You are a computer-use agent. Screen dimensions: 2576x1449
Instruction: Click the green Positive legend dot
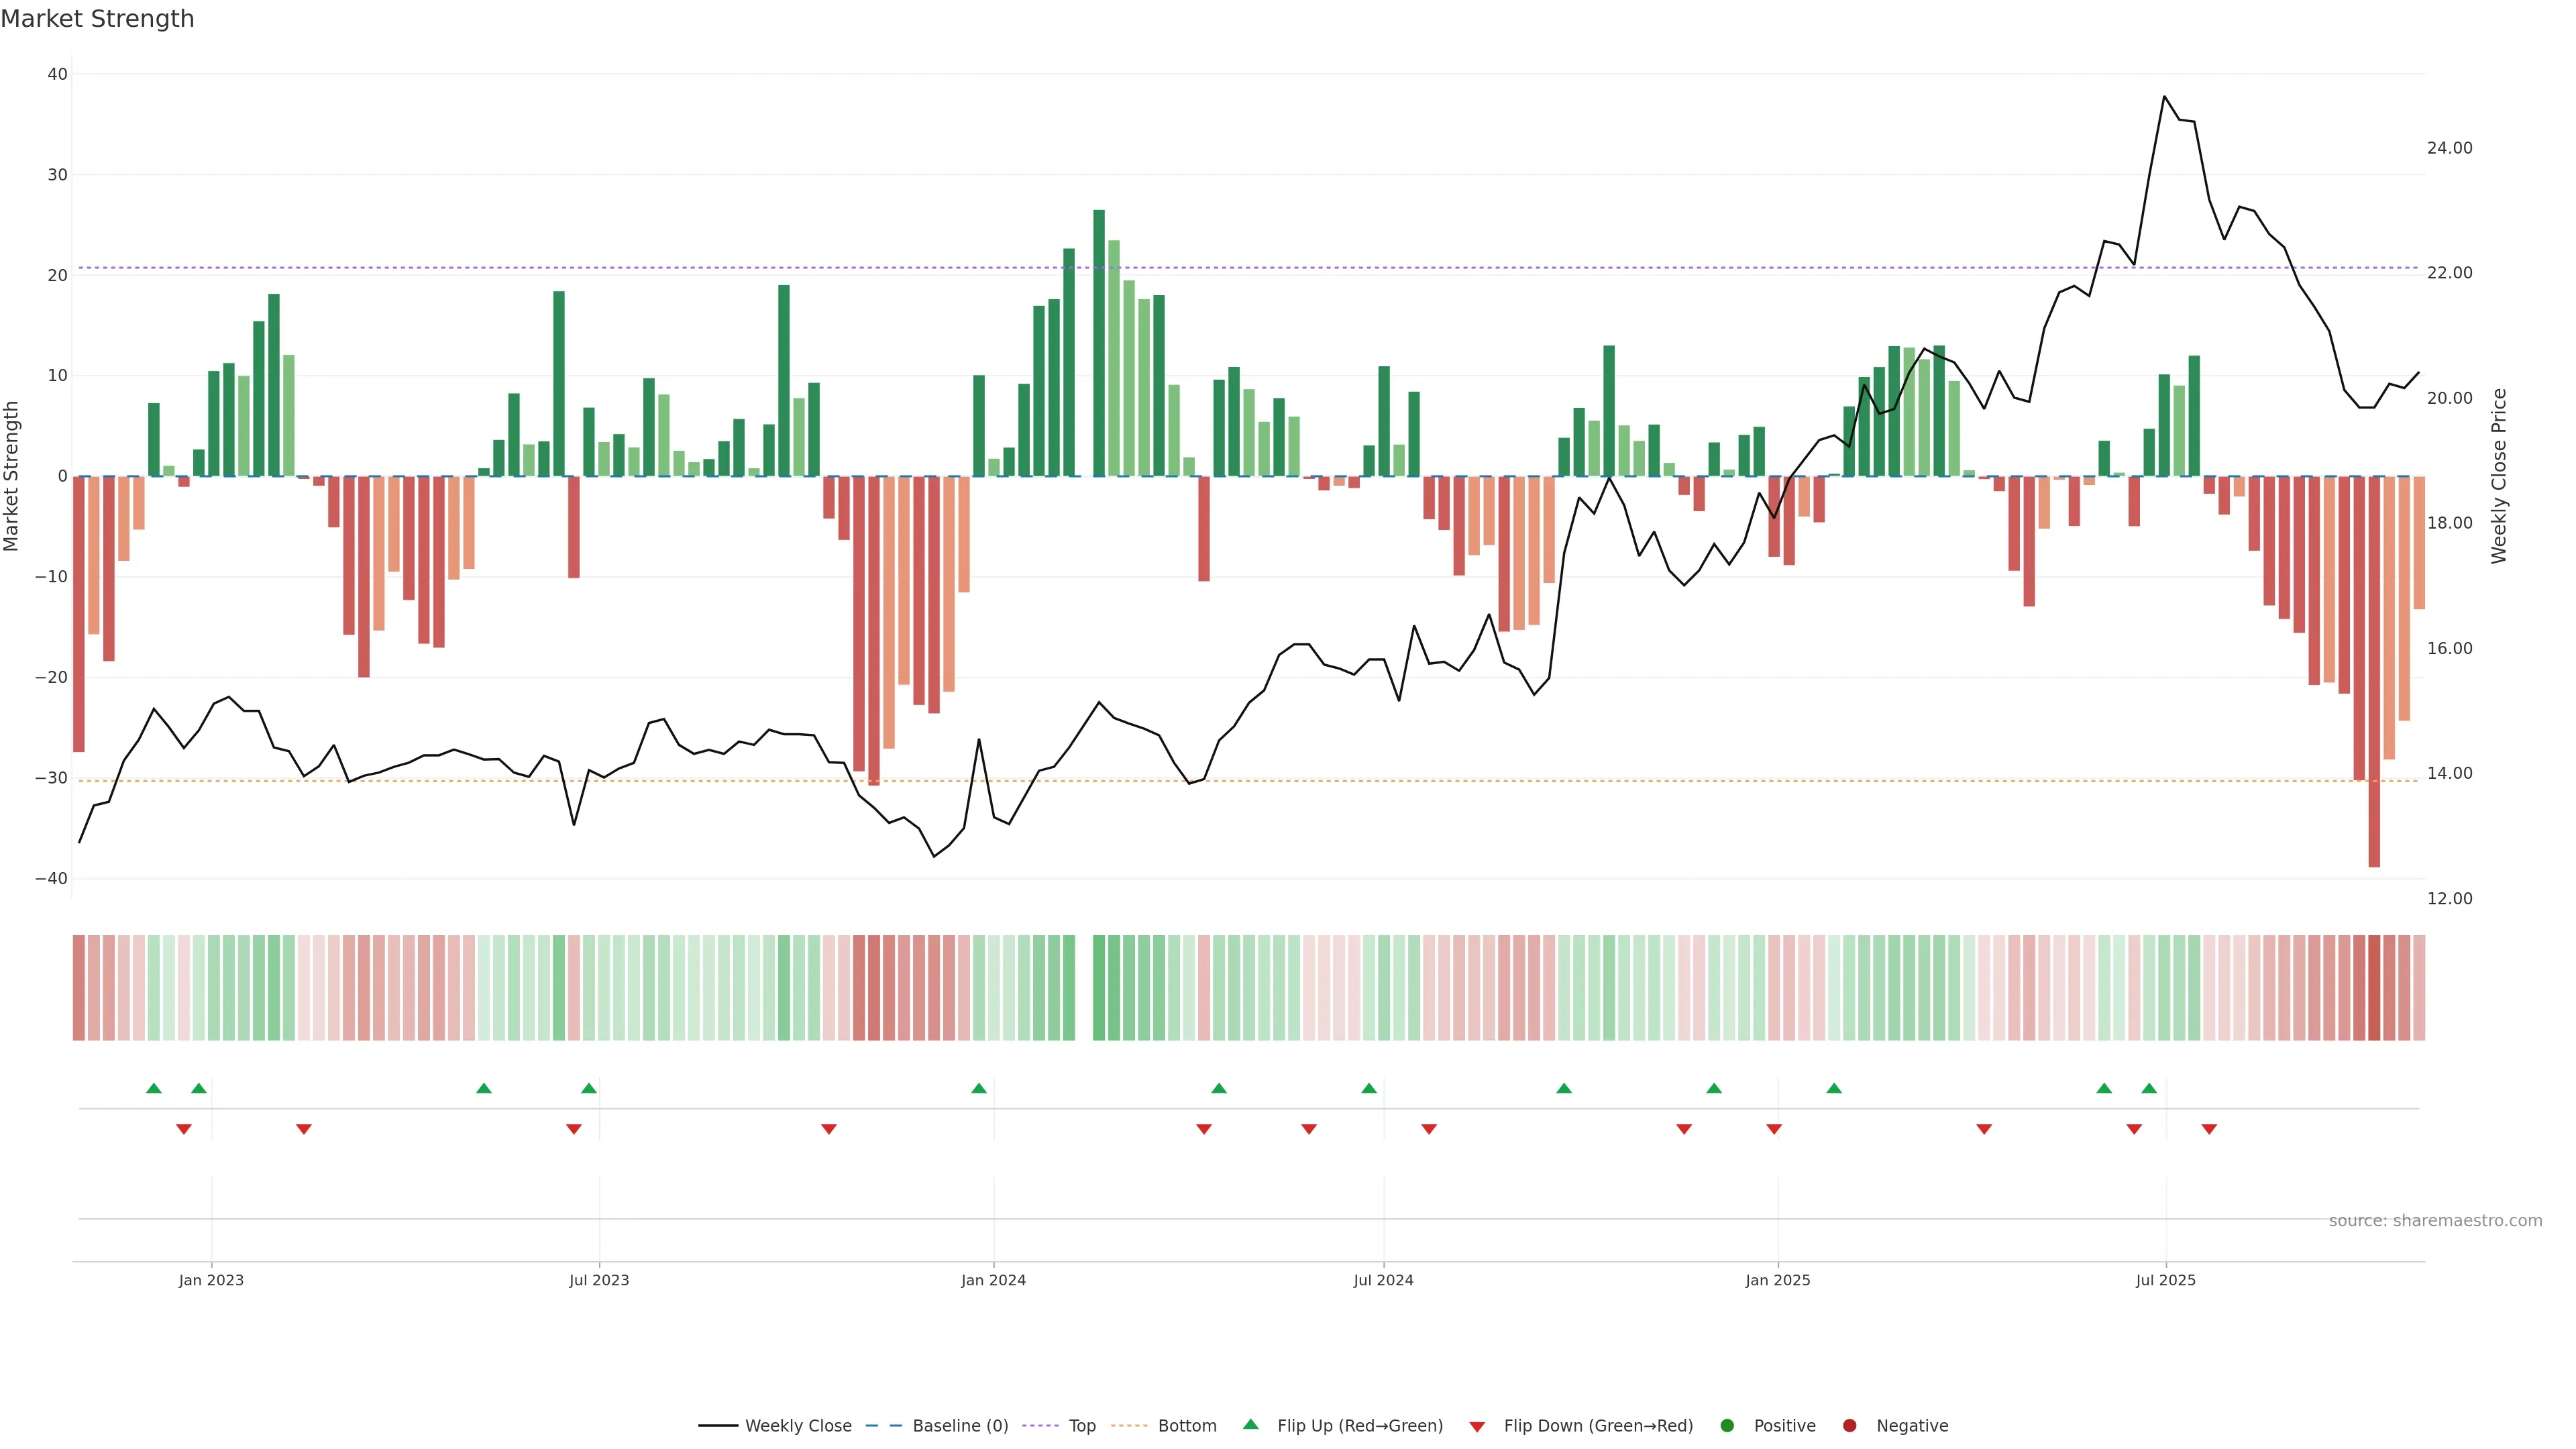coord(1727,1426)
